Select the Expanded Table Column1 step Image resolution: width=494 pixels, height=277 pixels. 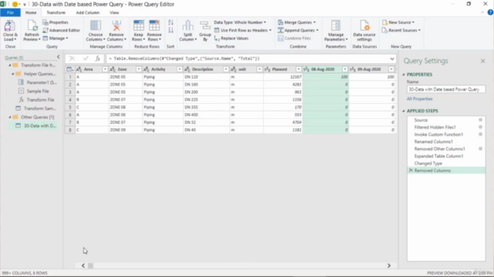coord(446,156)
